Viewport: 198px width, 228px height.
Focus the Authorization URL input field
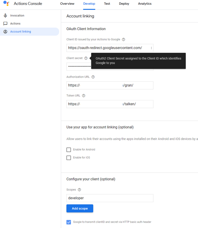pyautogui.click(x=110, y=85)
